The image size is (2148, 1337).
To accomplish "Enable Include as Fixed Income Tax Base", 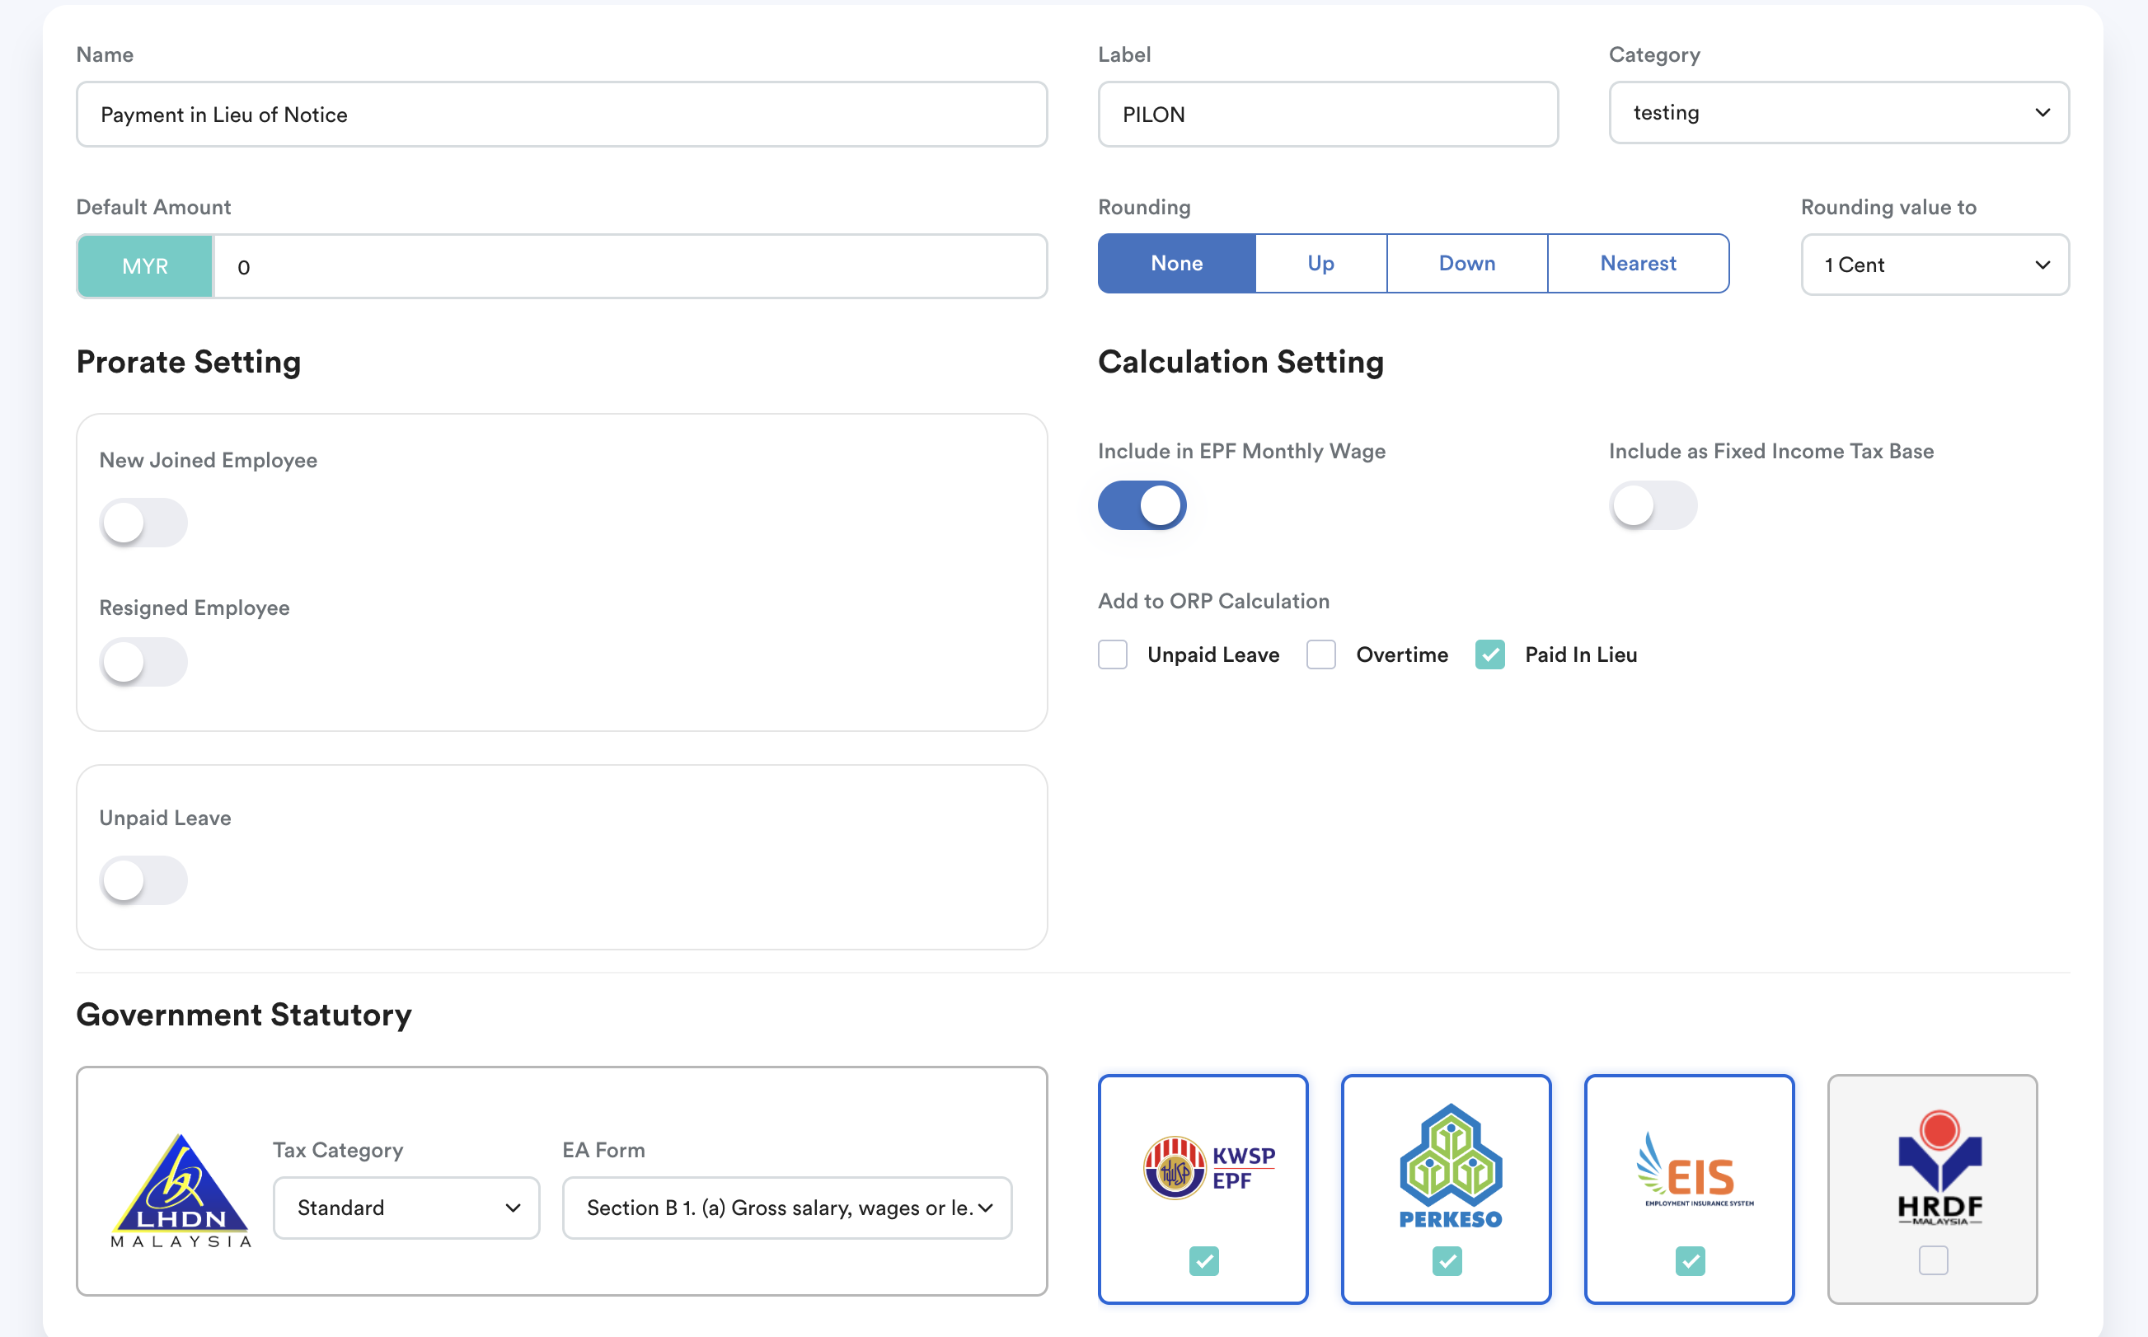I will coord(1653,506).
